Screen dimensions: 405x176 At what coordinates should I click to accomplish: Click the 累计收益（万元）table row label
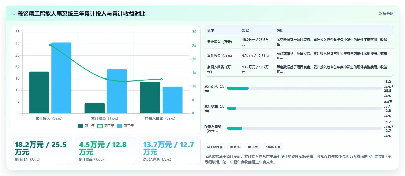(220, 56)
